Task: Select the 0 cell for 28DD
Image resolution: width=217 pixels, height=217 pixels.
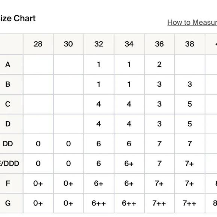Action: (38, 144)
